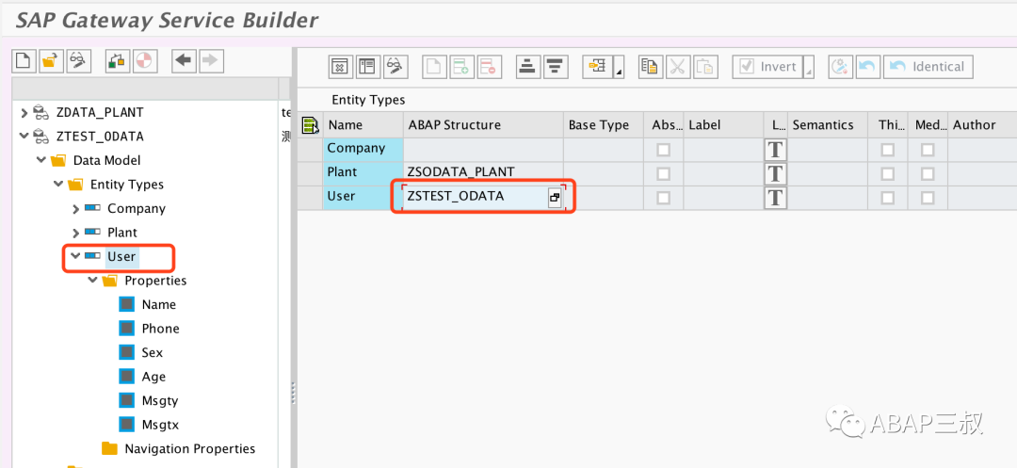The height and width of the screenshot is (468, 1017).
Task: Tick the Abstract checkbox for Company
Action: click(x=663, y=150)
